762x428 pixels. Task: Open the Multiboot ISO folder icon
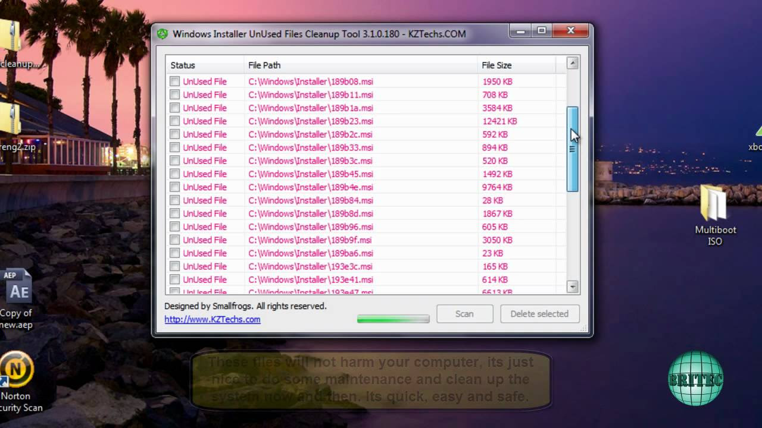pos(715,216)
